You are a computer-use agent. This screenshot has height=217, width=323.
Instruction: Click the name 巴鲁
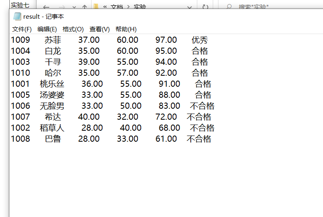coord(53,139)
